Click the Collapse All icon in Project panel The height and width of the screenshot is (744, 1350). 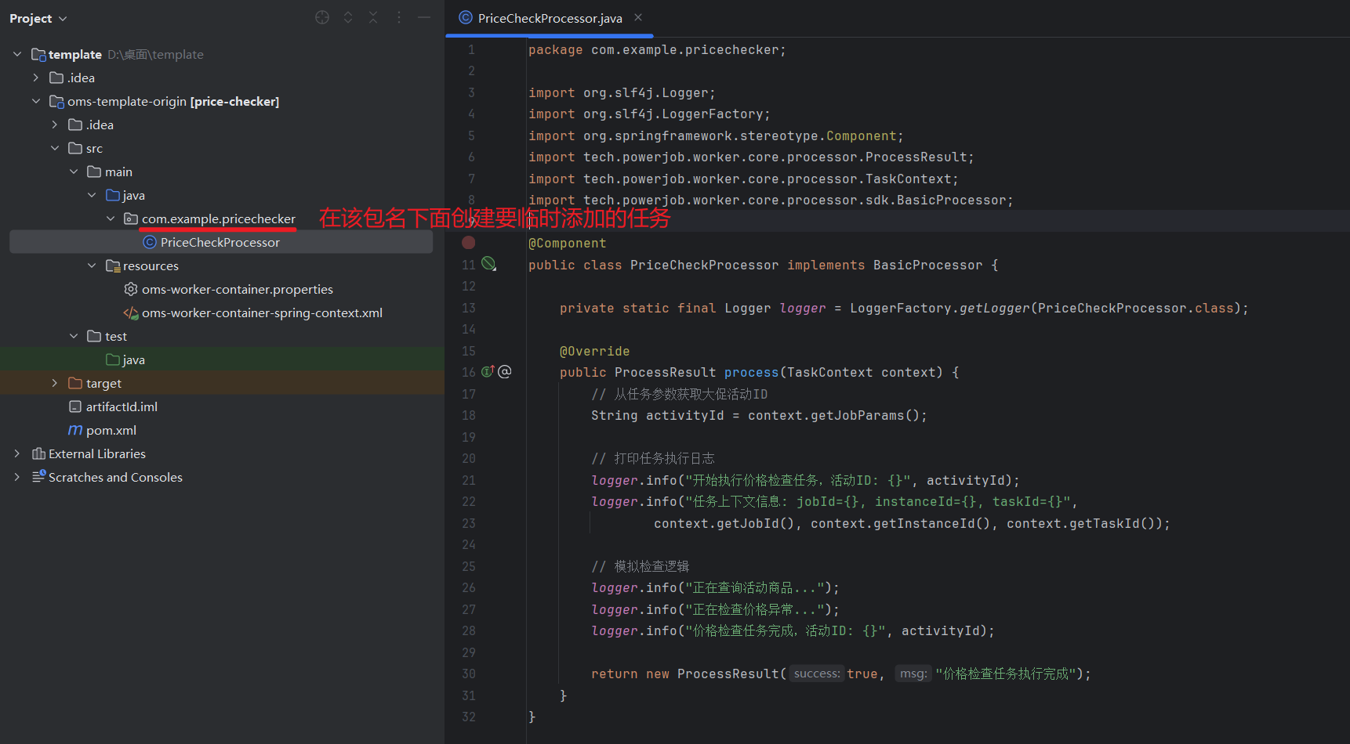[373, 17]
